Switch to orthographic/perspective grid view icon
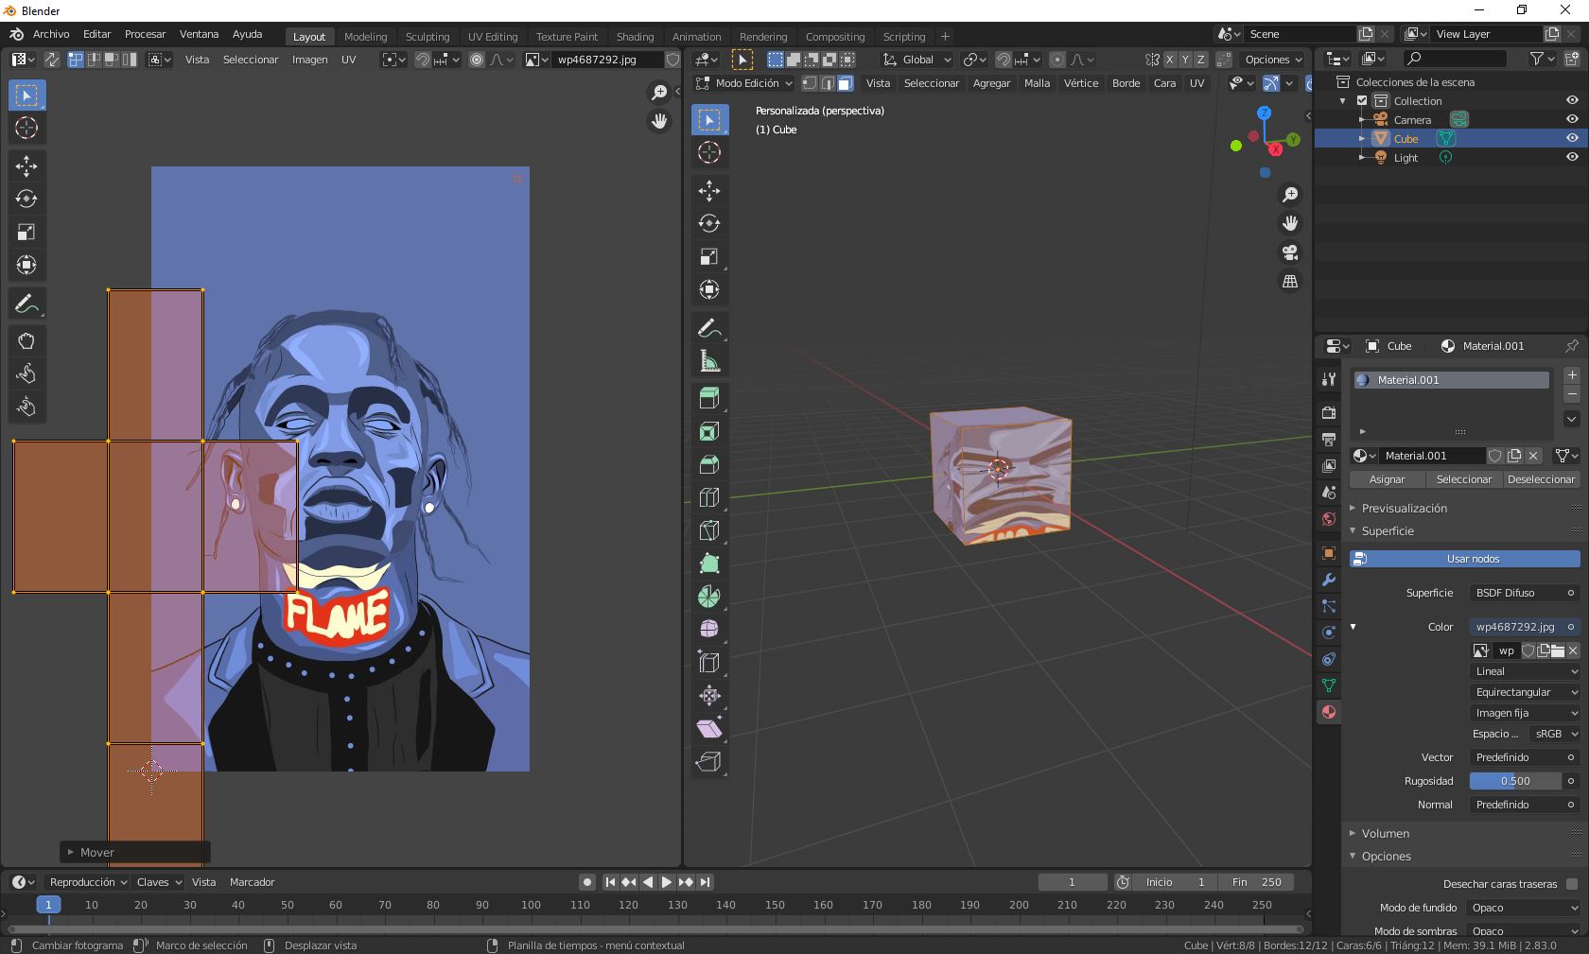The height and width of the screenshot is (954, 1589). [x=1290, y=282]
